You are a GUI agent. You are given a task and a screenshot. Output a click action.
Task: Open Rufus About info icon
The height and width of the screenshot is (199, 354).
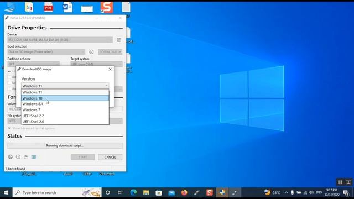tap(18, 157)
